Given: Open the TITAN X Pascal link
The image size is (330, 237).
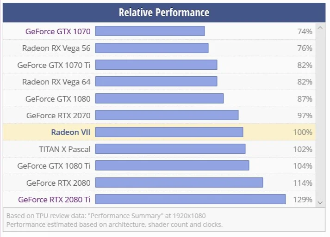Looking at the screenshot, I should (65, 149).
